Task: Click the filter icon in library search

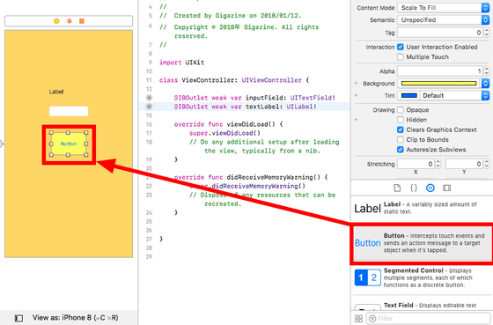Action: click(372, 318)
